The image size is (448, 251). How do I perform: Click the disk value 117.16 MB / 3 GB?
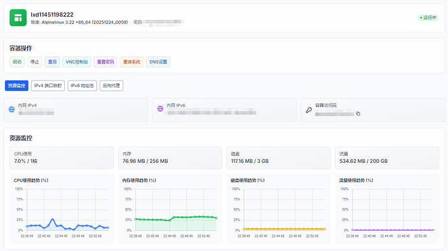250,161
